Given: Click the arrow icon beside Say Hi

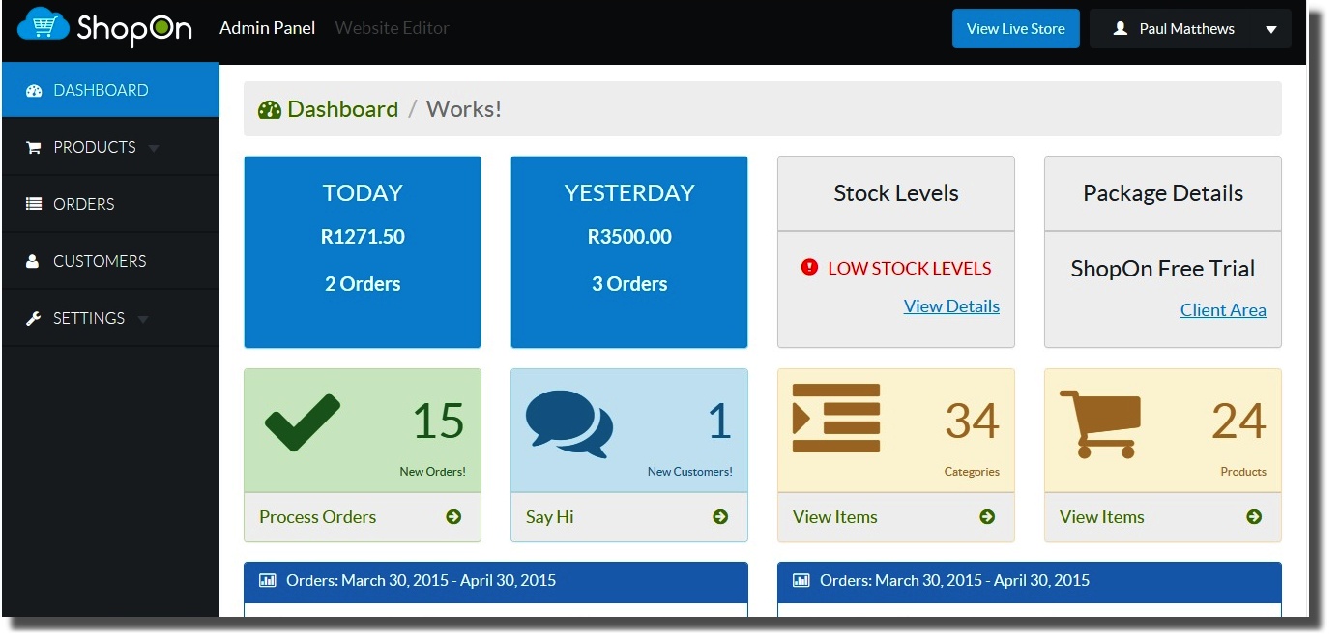Looking at the screenshot, I should click(720, 517).
